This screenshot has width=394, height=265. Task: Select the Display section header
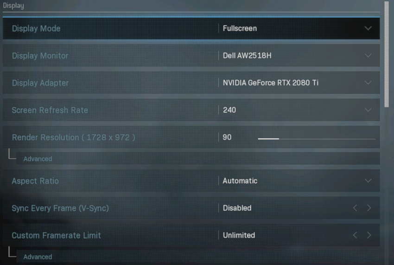13,6
